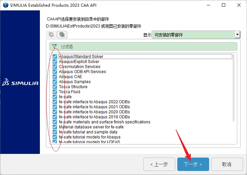This screenshot has height=175, width=247.
Task: Select Material database server for fe-safe label
Action: coord(91,127)
